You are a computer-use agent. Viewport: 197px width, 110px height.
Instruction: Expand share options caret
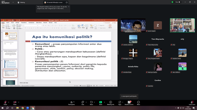click(x=104, y=102)
